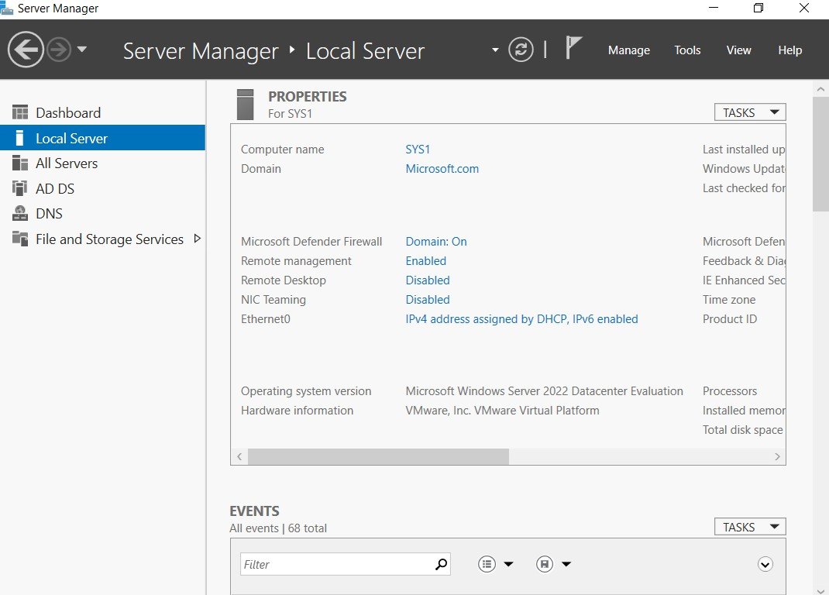Viewport: 829px width, 595px height.
Task: Click Operating system version value text
Action: pos(544,391)
